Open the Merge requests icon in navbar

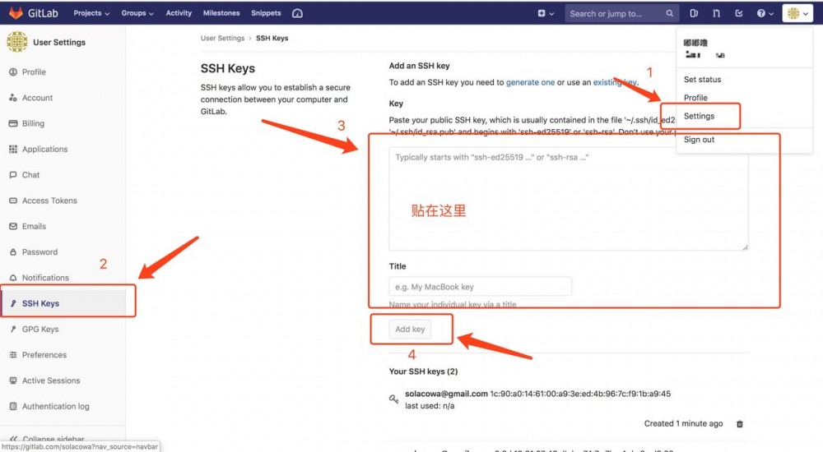click(716, 13)
